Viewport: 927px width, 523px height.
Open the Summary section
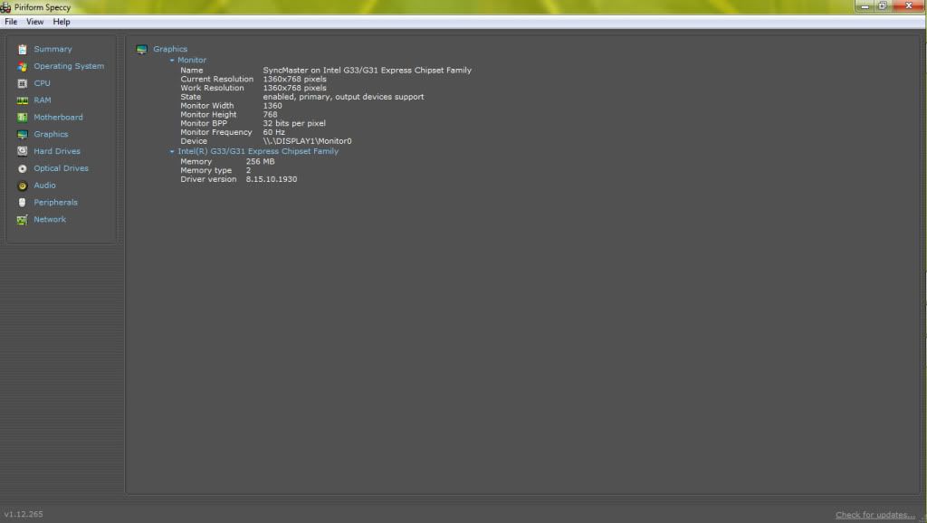click(53, 49)
